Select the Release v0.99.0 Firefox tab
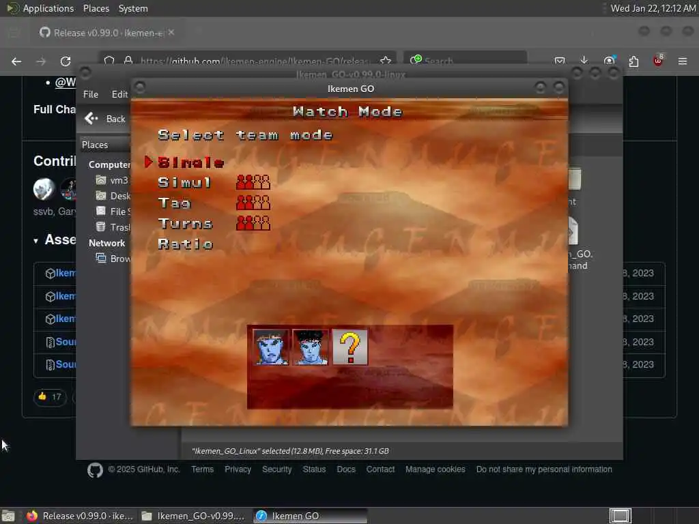Screen dimensions: 699x524 click(107, 33)
